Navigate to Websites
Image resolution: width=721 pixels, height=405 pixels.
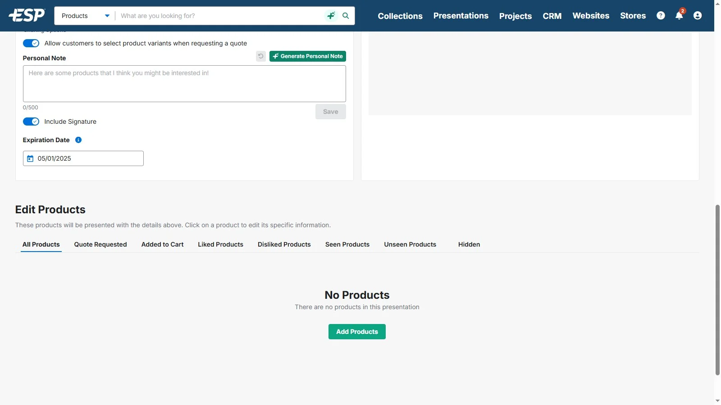click(x=591, y=16)
